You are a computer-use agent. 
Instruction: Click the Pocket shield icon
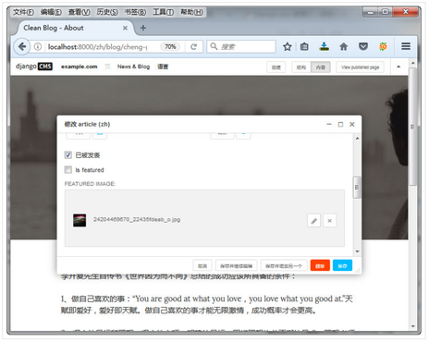363,47
